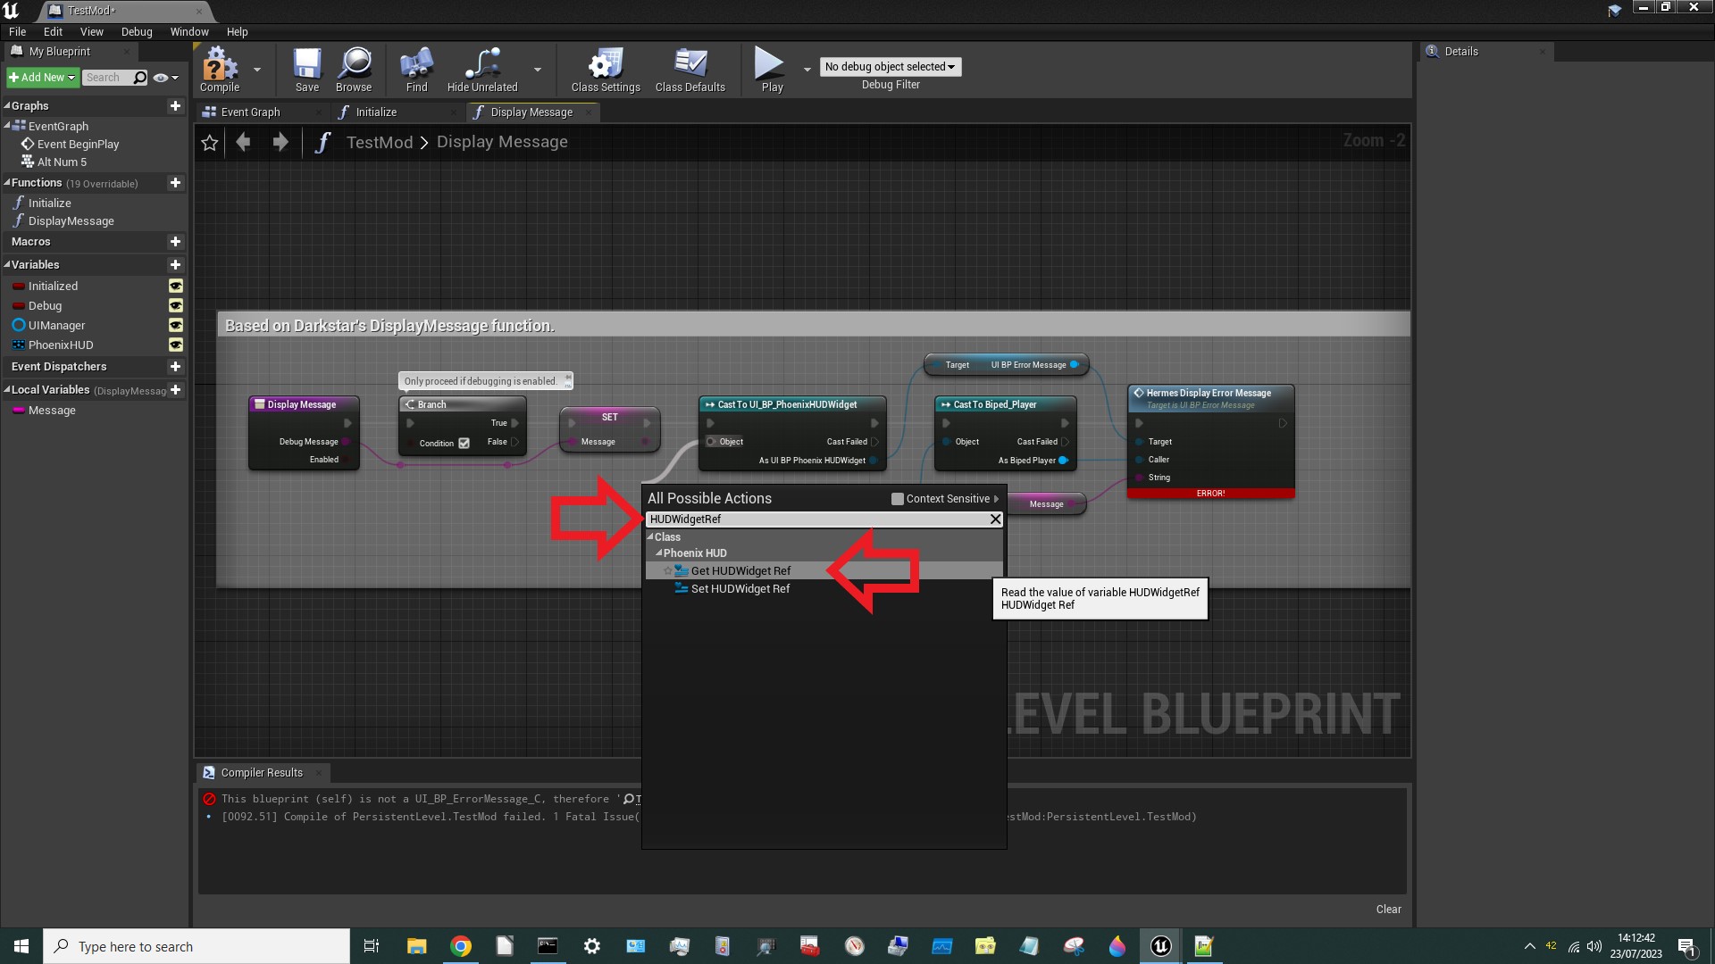Select the Event BeginPlay entry

pos(78,145)
